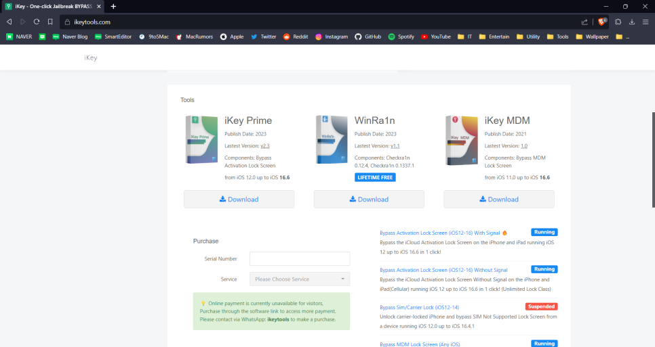Open Bypass Sim/Carrier Lock link

[x=420, y=307]
